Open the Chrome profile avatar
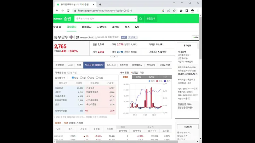The image size is (255, 143). pos(192,11)
